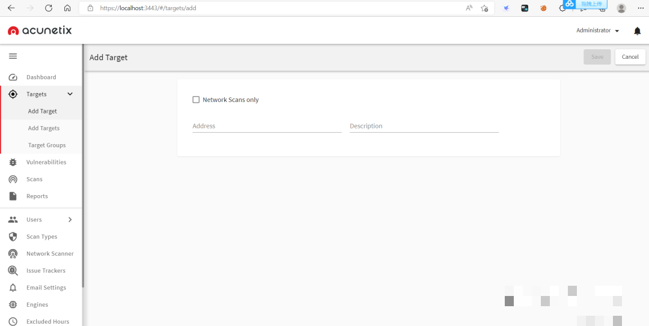The image size is (649, 326).
Task: Open the Network Scanner menu item
Action: pos(41,253)
